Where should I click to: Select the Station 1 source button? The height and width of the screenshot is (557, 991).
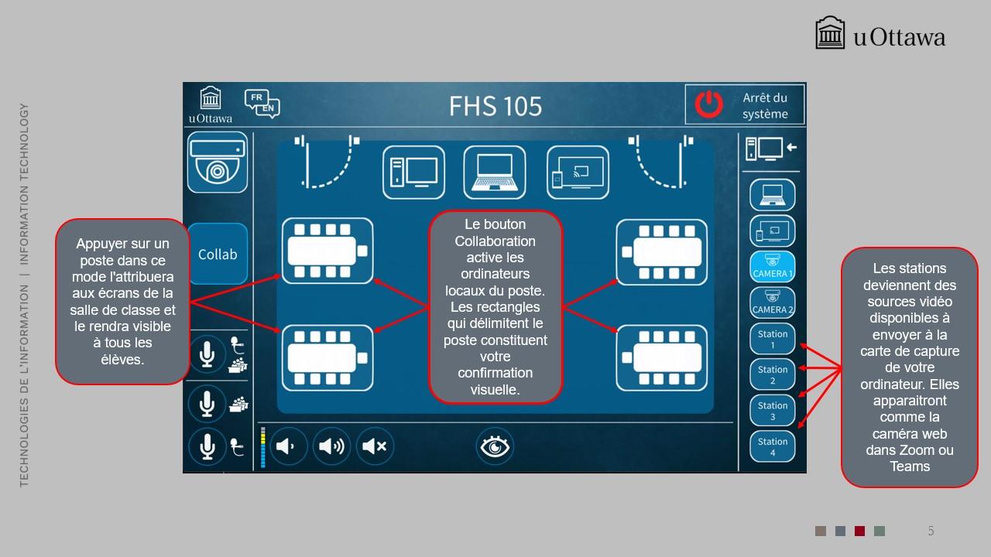coord(773,339)
